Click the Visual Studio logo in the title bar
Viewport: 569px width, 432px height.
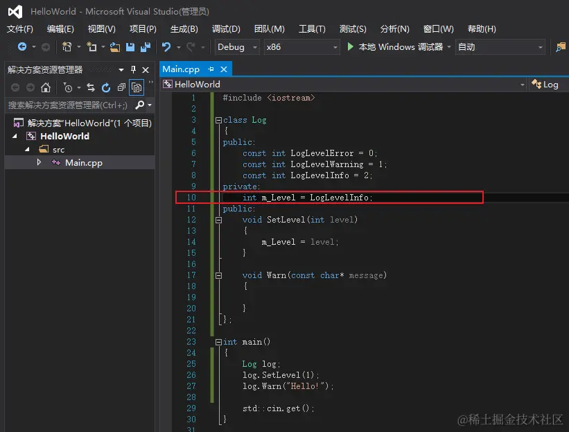click(x=15, y=12)
